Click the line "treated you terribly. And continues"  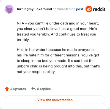pyautogui.click(x=56, y=34)
